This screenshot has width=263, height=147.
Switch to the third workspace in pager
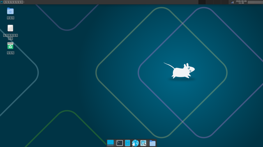pyautogui.click(x=217, y=2)
